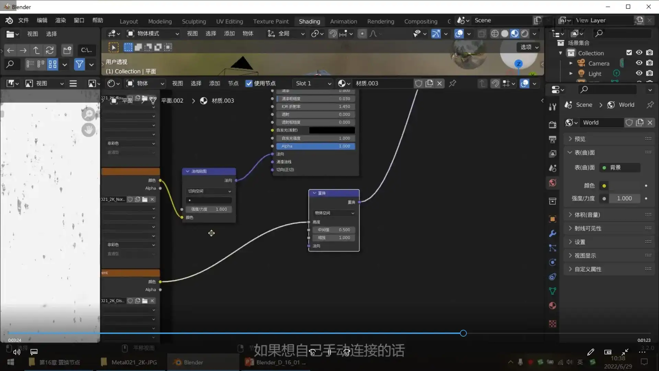The height and width of the screenshot is (371, 659).
Task: Open the 物体模式 mode dropdown
Action: (153, 33)
